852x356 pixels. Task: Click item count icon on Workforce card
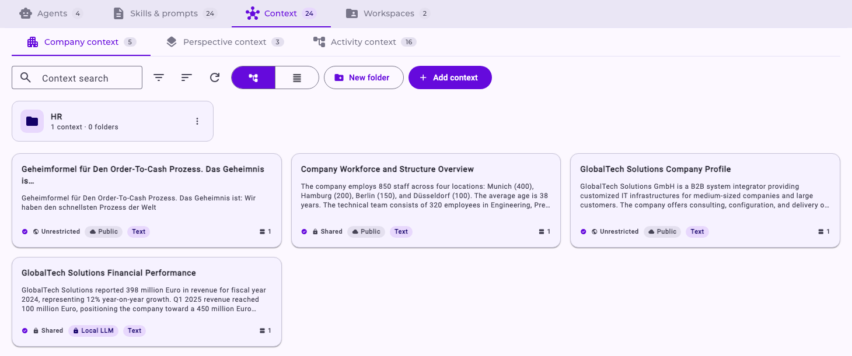click(x=542, y=232)
